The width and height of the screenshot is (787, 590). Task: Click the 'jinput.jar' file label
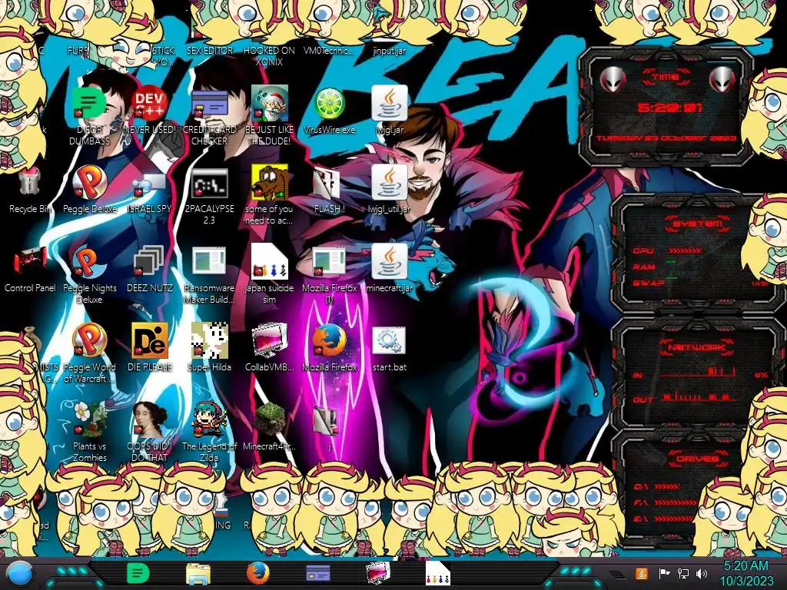(x=390, y=51)
